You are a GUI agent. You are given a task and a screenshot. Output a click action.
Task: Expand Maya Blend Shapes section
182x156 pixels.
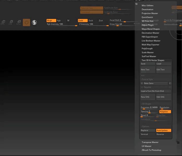point(150,29)
